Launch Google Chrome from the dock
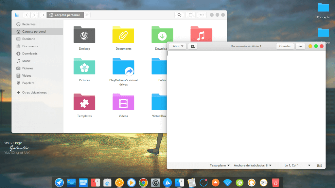This screenshot has width=335, height=188. pyautogui.click(x=143, y=183)
